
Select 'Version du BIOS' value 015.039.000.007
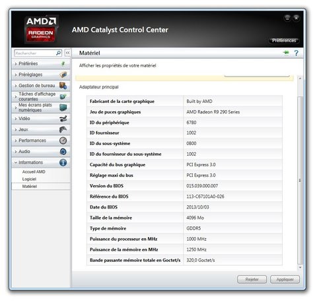pos(202,186)
